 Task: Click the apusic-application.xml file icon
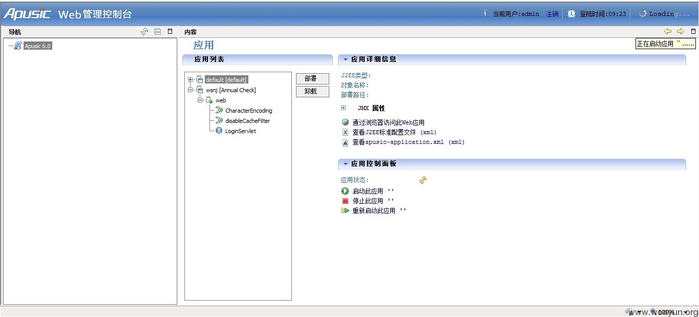345,142
